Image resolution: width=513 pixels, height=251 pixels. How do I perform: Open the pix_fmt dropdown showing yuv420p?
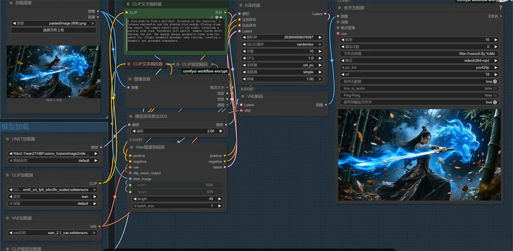[x=419, y=68]
